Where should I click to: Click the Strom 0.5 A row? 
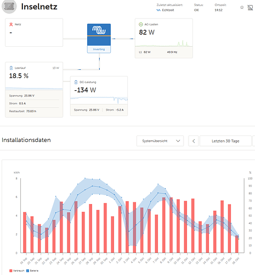coord(34,103)
